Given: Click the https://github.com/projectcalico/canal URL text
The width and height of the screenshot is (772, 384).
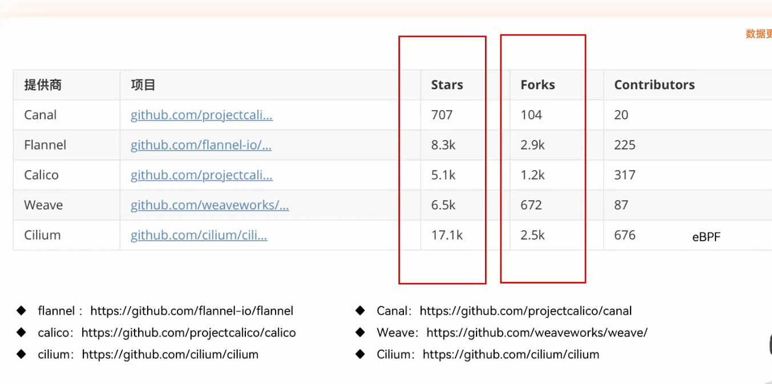Looking at the screenshot, I should (x=526, y=312).
